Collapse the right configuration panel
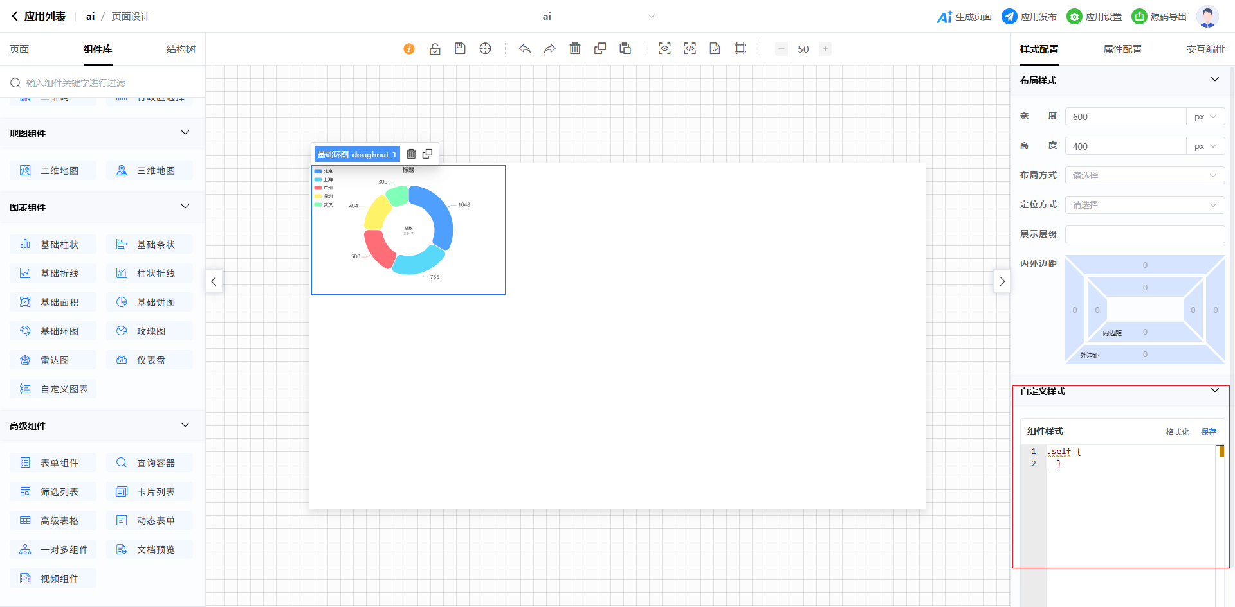The height and width of the screenshot is (607, 1235). pyautogui.click(x=1002, y=281)
